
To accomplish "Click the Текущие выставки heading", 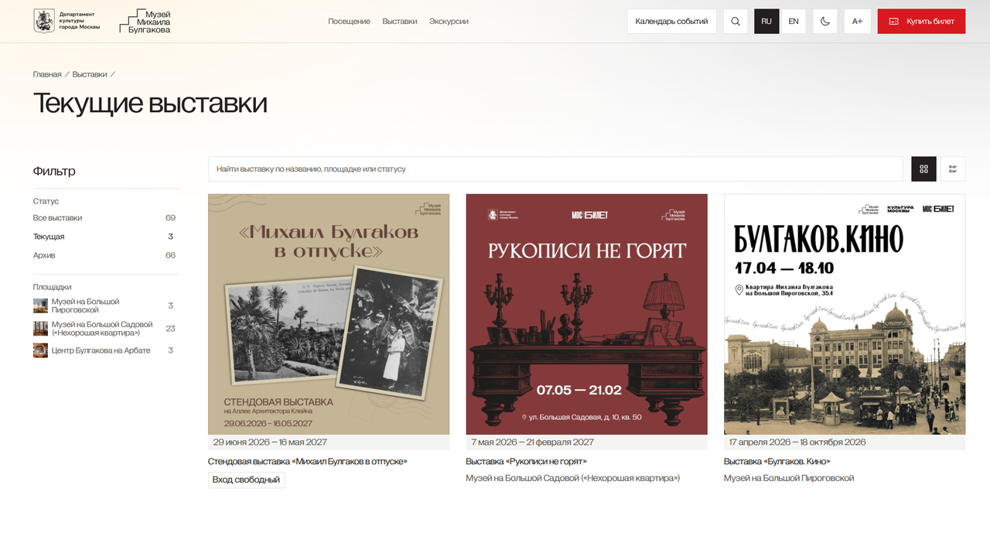I will point(150,103).
